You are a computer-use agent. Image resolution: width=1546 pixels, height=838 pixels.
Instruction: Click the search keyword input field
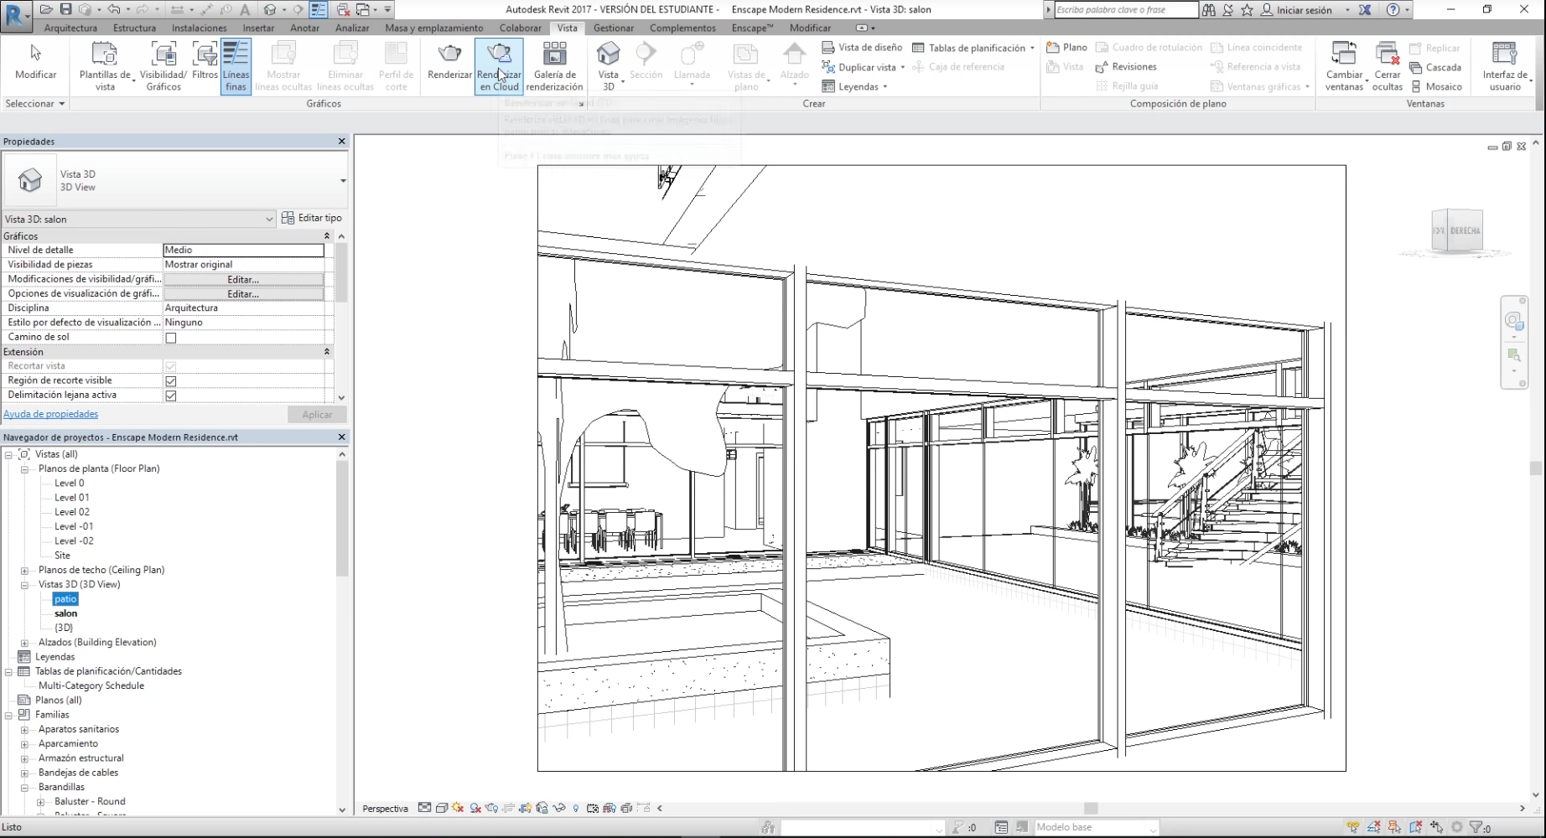[1124, 10]
